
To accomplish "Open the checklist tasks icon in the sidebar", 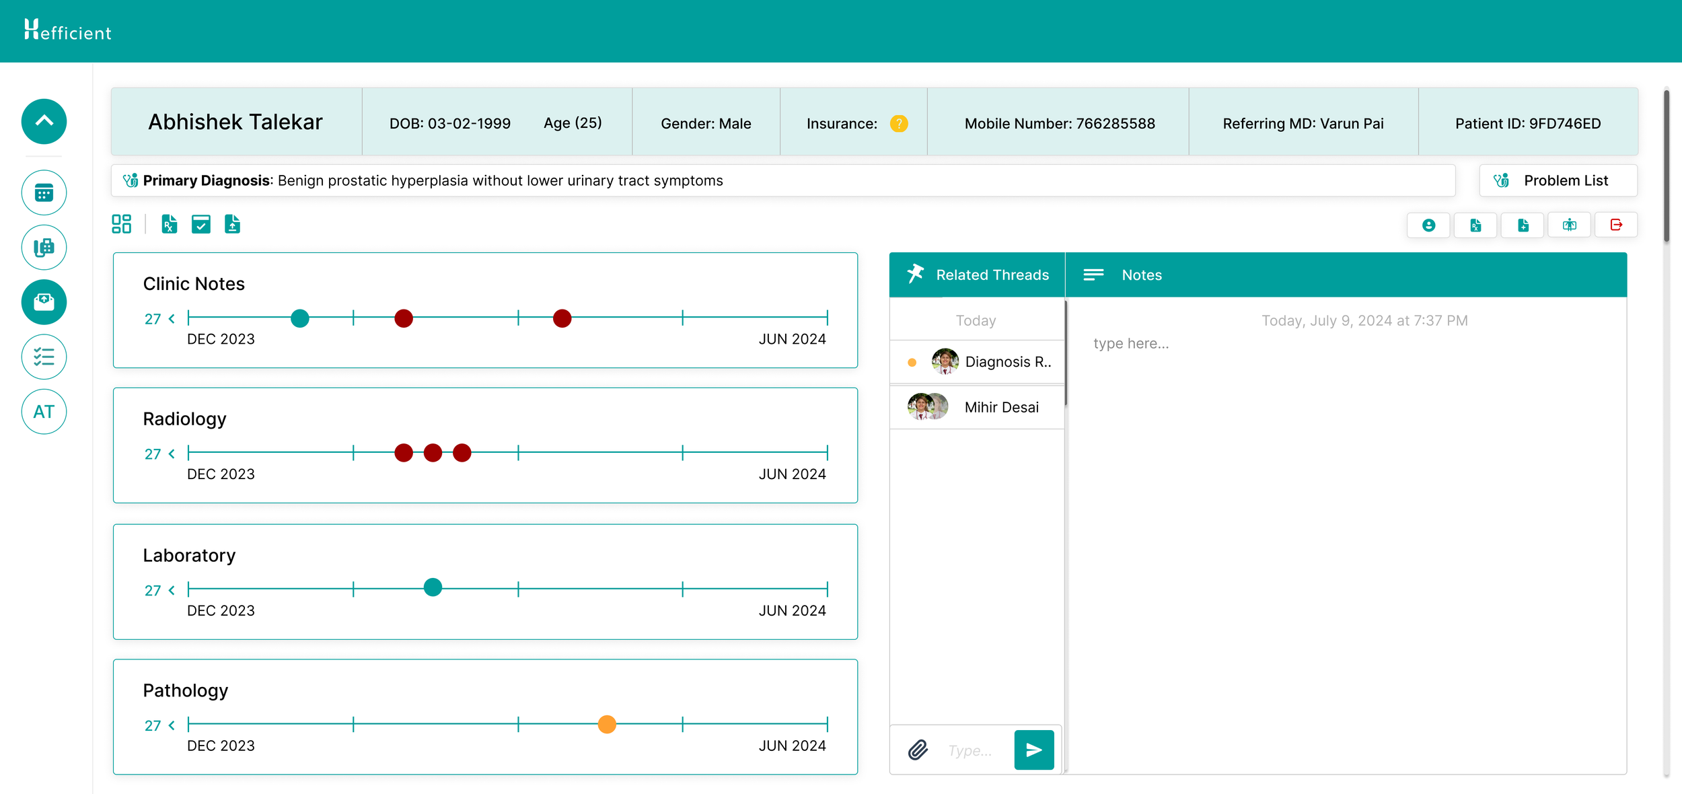I will click(x=44, y=357).
